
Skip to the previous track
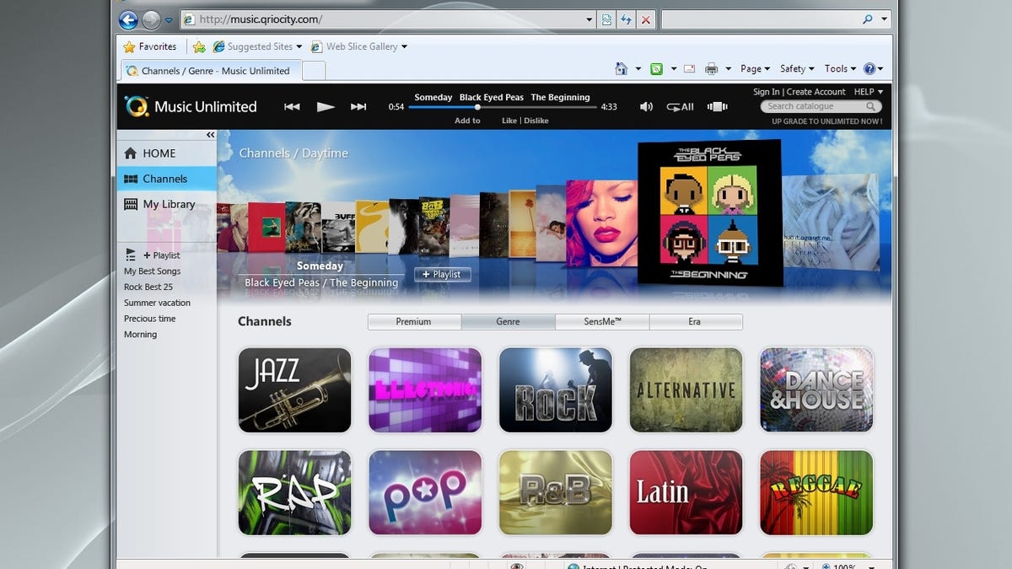(x=292, y=107)
